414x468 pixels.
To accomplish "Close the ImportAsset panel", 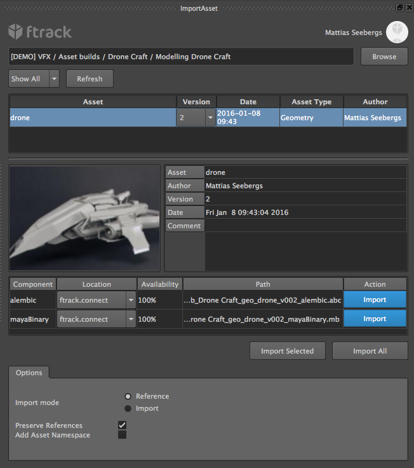I will click(x=410, y=8).
